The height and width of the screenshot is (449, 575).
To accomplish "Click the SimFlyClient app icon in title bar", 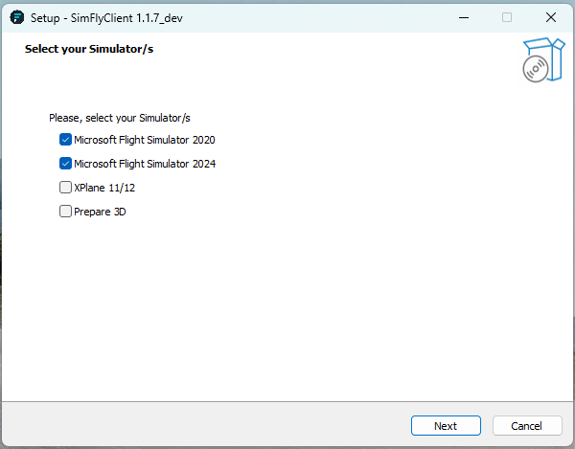I will click(17, 17).
